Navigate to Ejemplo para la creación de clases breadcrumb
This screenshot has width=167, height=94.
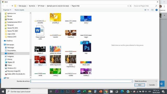point(58,6)
